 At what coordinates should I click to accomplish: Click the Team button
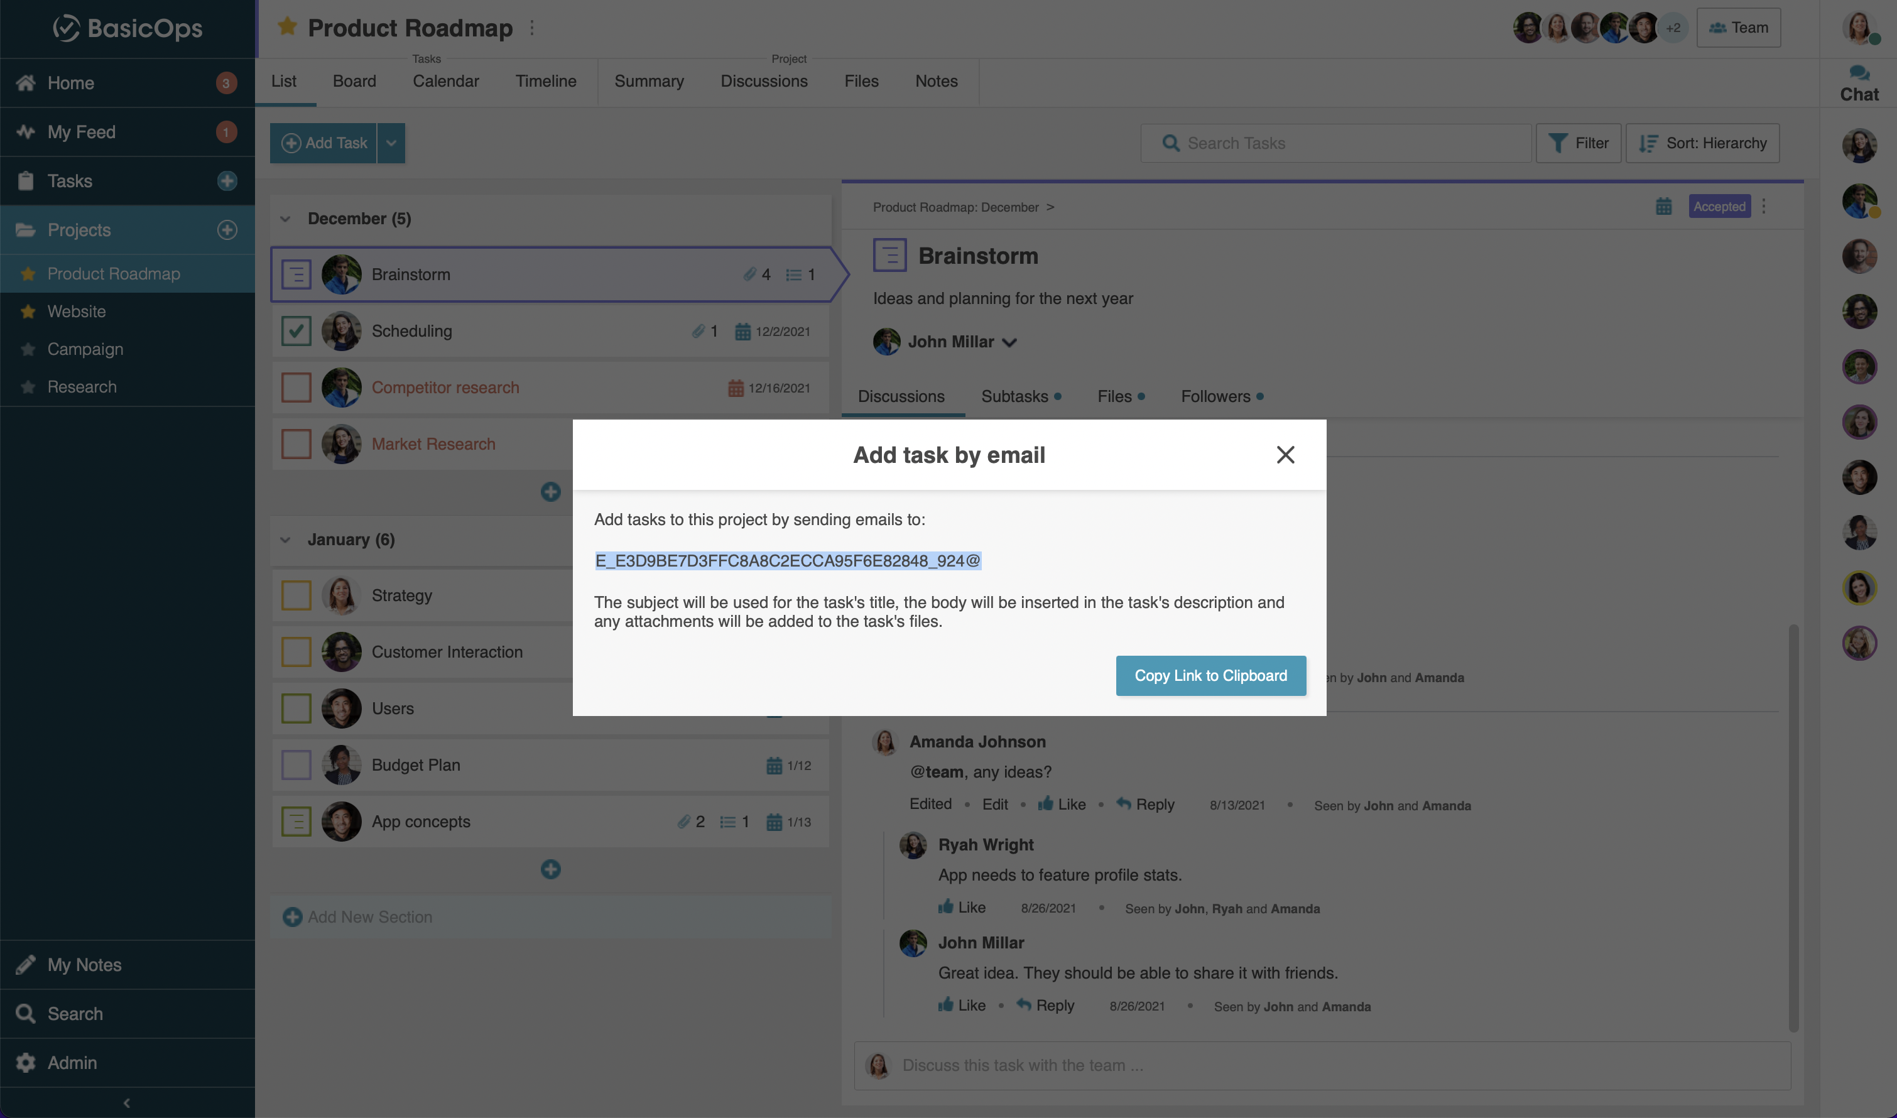pyautogui.click(x=1737, y=28)
